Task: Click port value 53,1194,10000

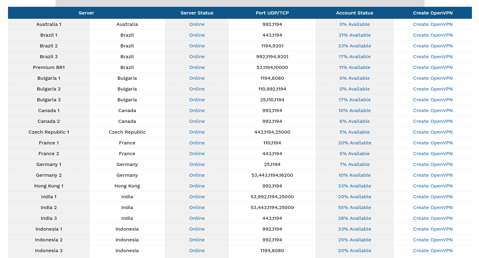Action: point(272,67)
